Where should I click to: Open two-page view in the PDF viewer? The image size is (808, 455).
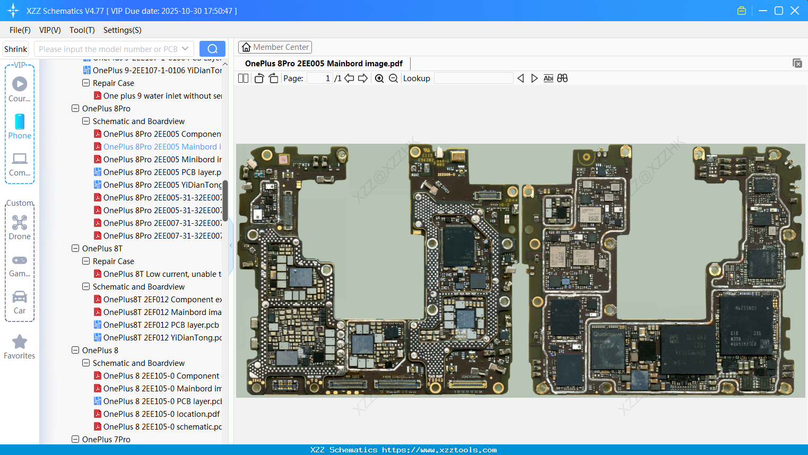click(243, 78)
